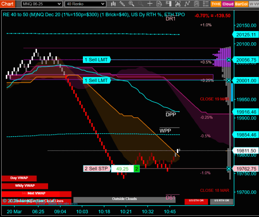Click the DS1 pivot label
Image resolution: width=259 pixels, height=217 pixels.
[170, 198]
